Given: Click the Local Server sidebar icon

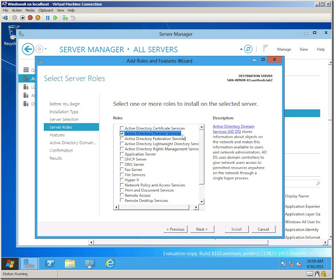Looking at the screenshot, I should tap(26, 87).
